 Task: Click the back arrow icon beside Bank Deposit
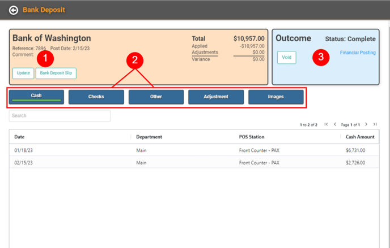[14, 10]
